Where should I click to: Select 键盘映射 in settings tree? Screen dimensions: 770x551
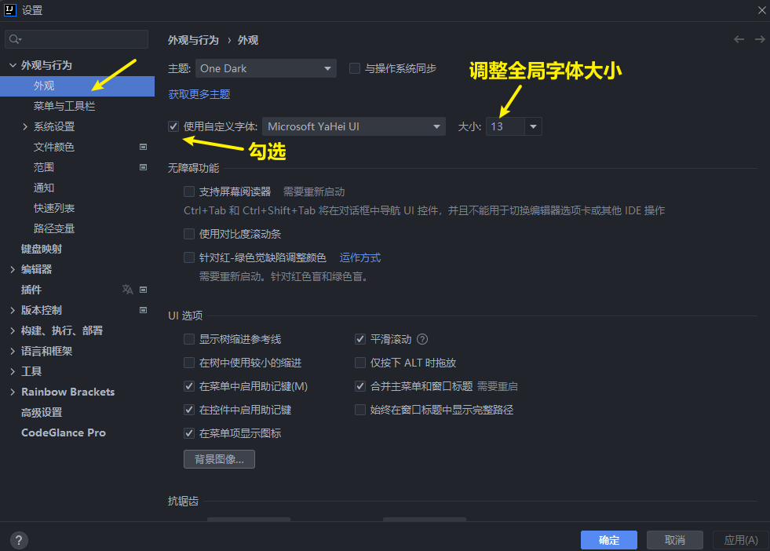click(42, 249)
